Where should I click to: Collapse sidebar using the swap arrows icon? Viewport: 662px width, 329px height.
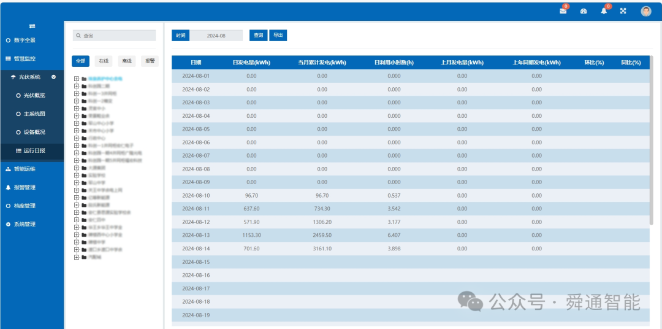coord(32,26)
